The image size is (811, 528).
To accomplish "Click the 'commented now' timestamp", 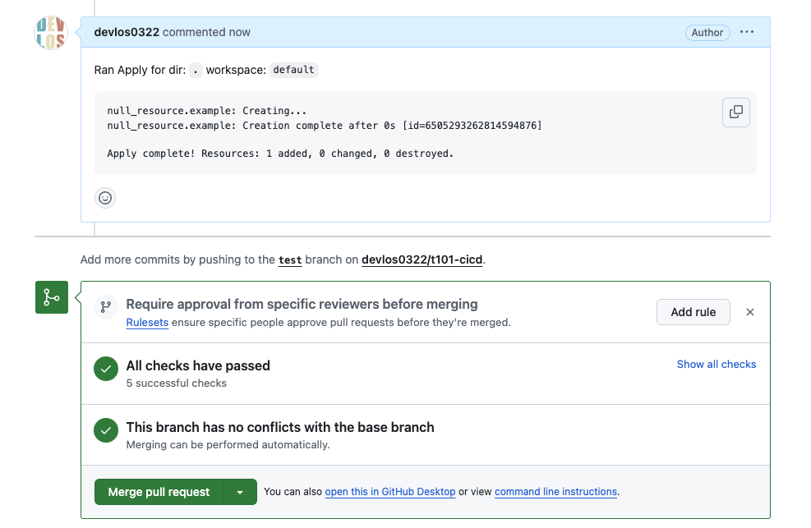I will tap(206, 32).
